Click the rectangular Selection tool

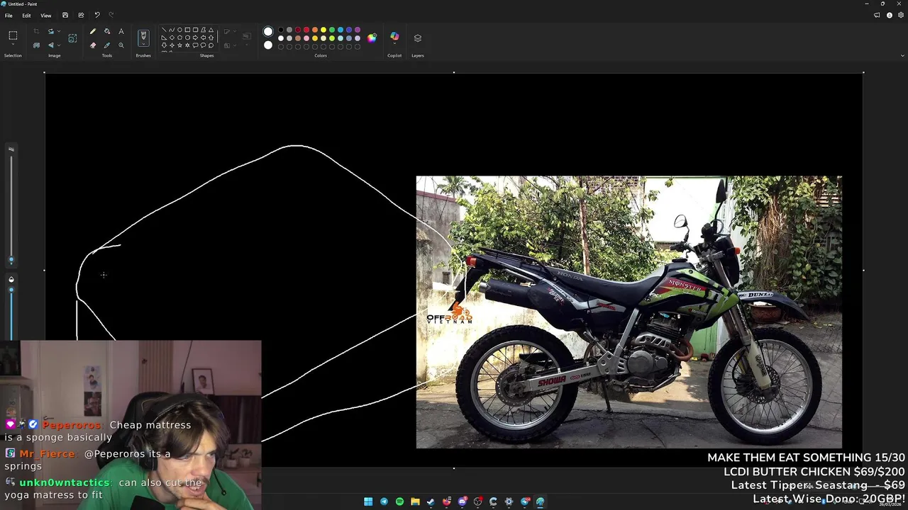pos(13,35)
